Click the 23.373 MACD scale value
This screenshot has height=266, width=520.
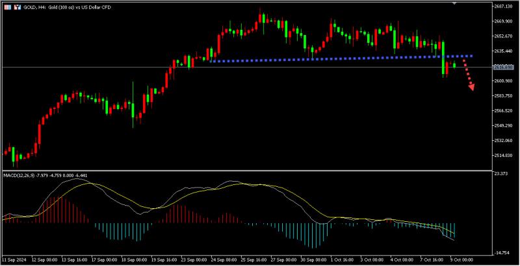502,173
